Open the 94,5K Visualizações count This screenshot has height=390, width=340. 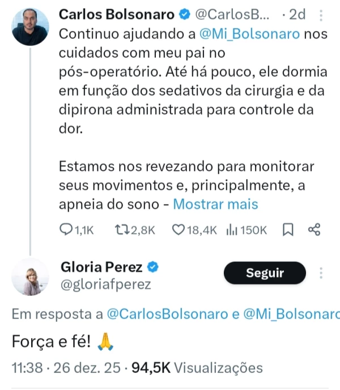click(x=197, y=368)
